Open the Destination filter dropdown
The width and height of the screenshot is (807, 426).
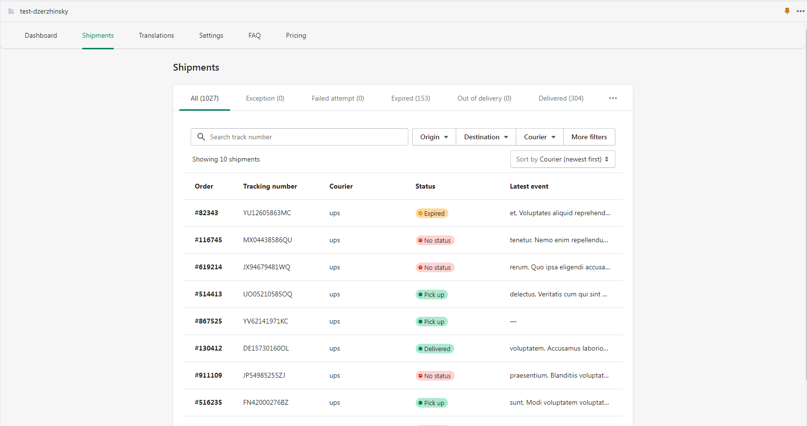[x=486, y=137]
